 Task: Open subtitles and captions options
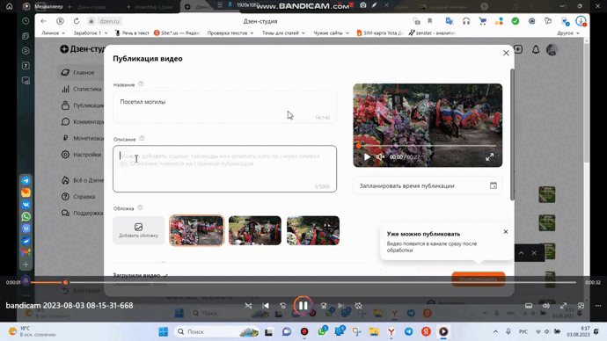pyautogui.click(x=529, y=306)
